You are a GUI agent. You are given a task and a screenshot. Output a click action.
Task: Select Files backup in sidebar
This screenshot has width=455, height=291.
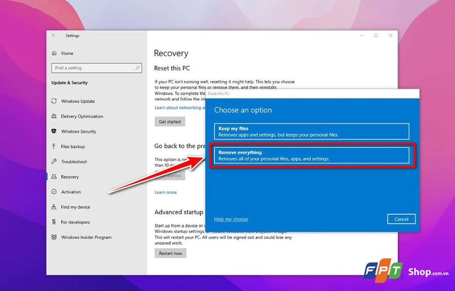click(x=73, y=147)
